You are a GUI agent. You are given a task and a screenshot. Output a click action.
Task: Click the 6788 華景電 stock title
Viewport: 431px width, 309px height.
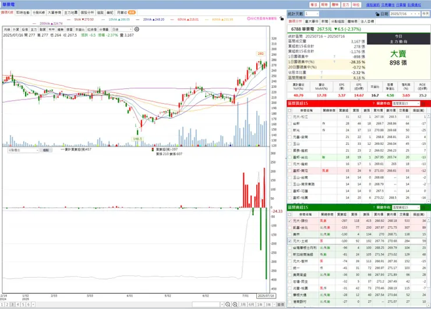click(x=302, y=29)
